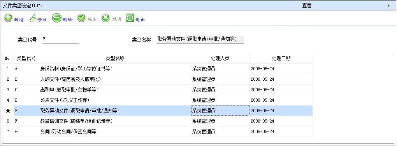The image size is (397, 147).
Task: Close the window with the X
Action: click(x=389, y=5)
